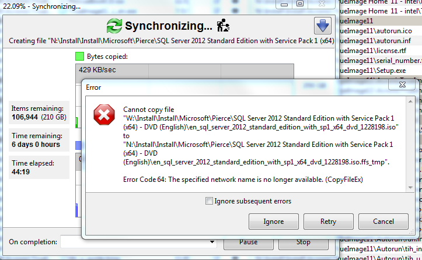
Task: Pause the synchronization
Action: [x=248, y=242]
